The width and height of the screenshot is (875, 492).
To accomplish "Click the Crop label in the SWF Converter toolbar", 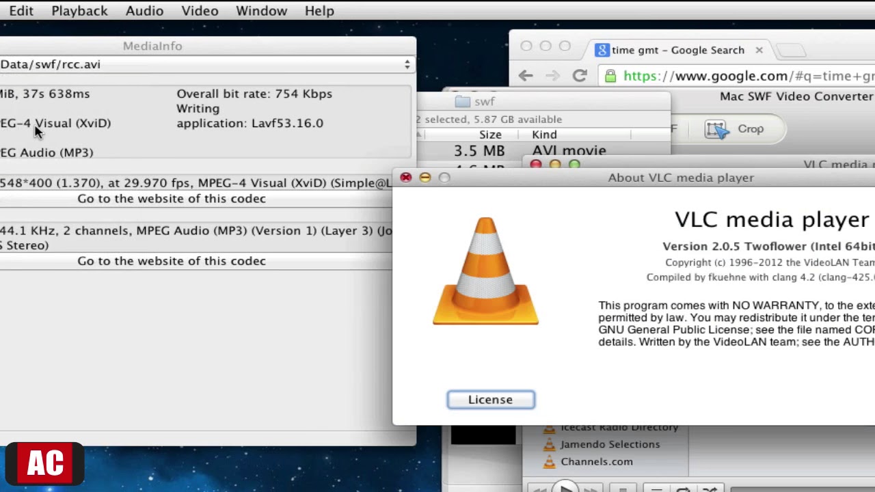I will pos(750,129).
